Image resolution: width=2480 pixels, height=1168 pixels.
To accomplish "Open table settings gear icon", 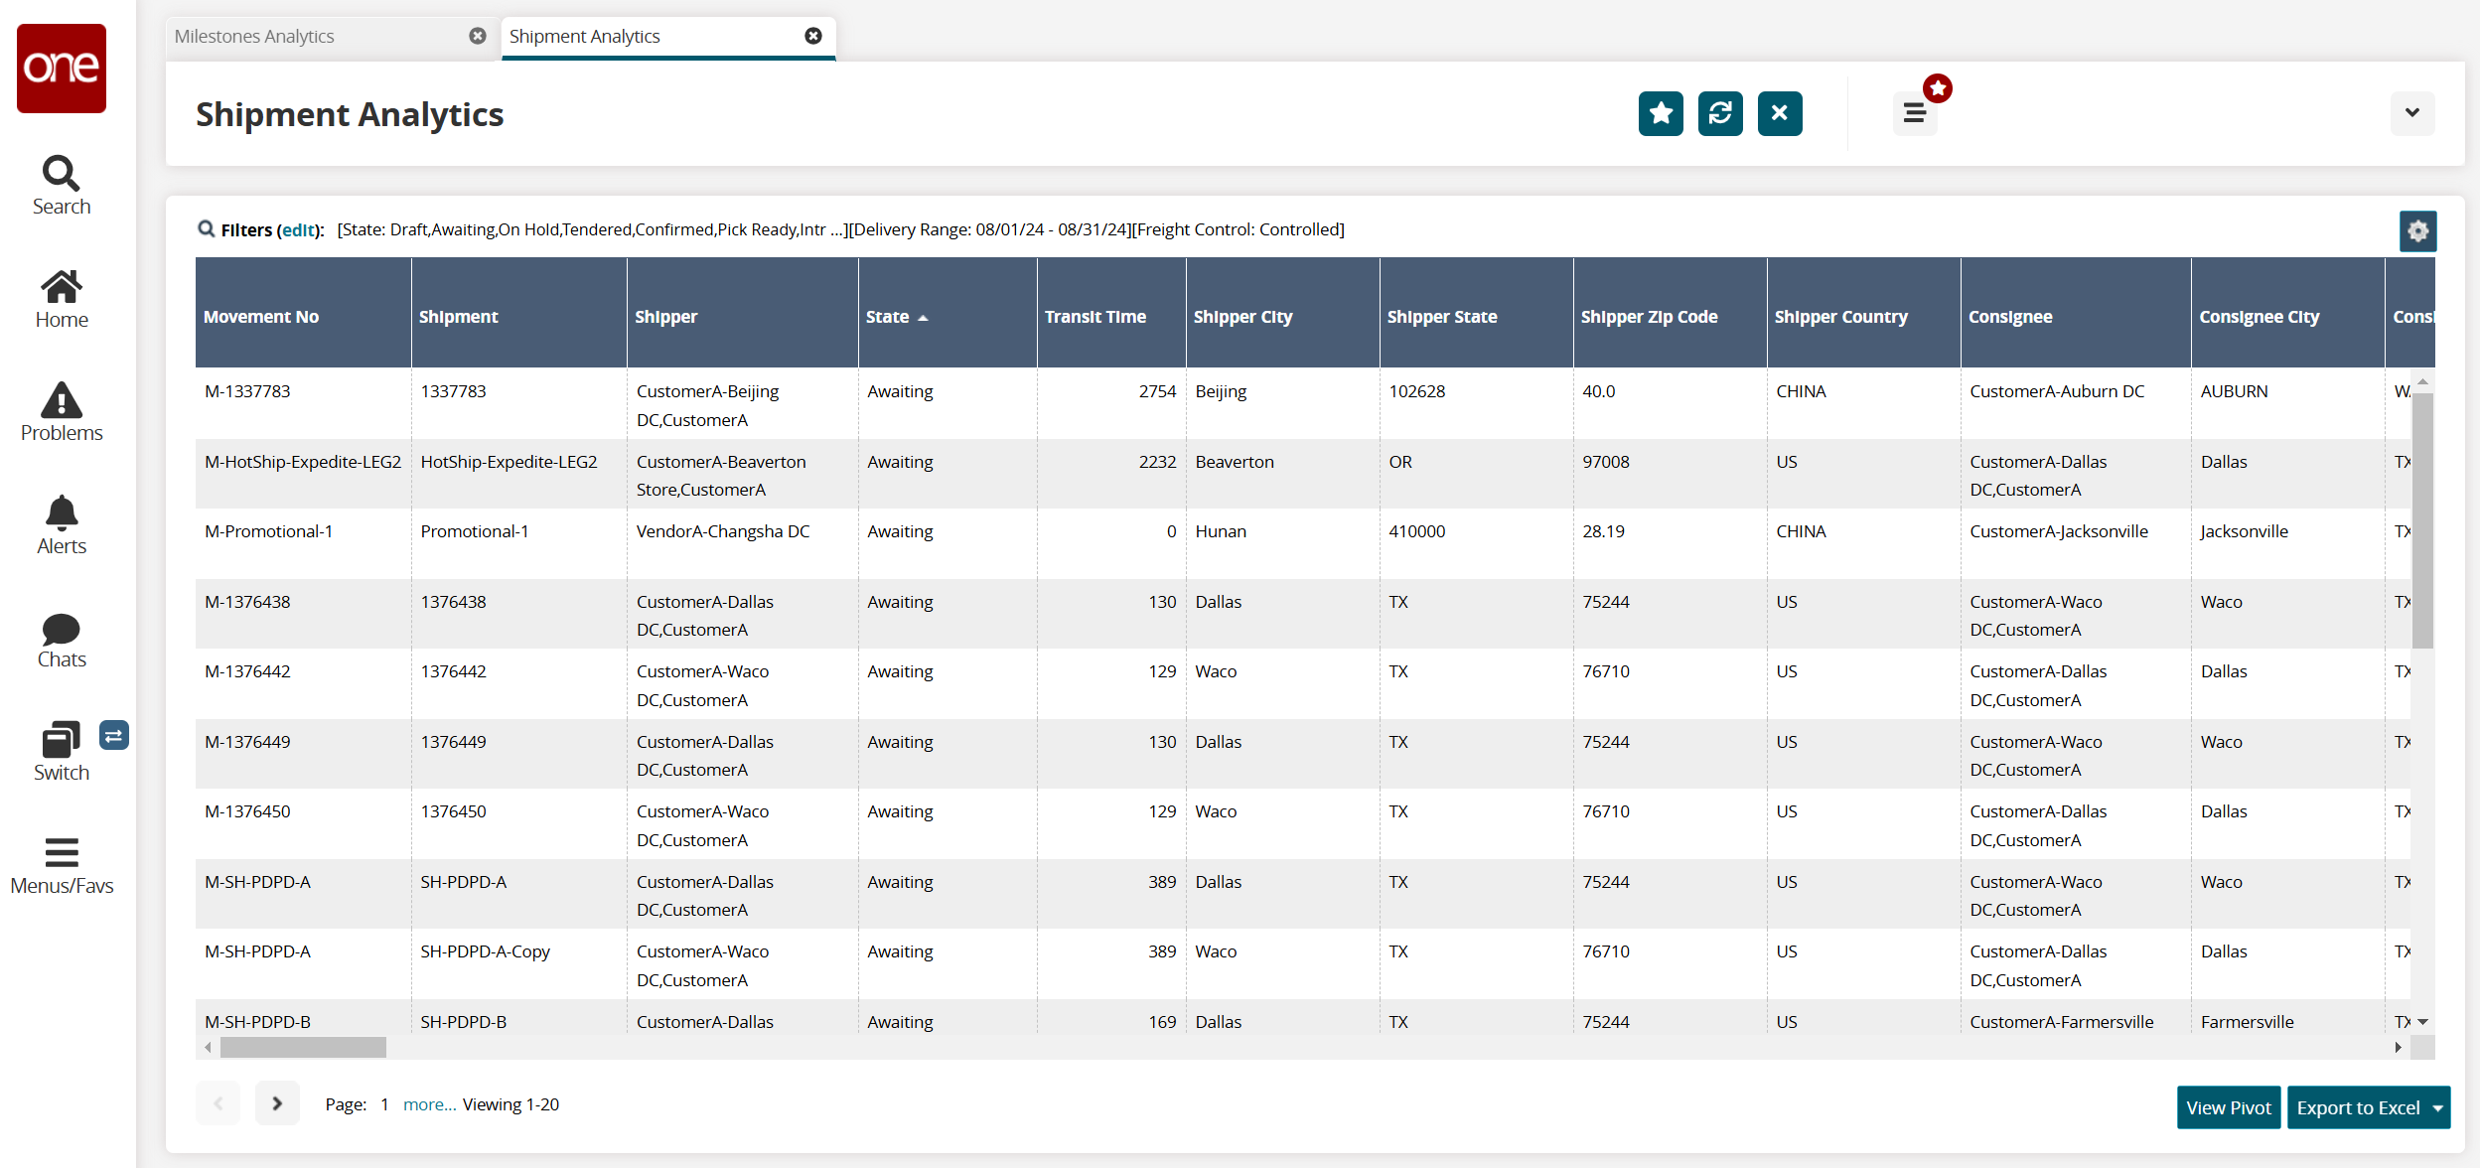I will pyautogui.click(x=2418, y=231).
